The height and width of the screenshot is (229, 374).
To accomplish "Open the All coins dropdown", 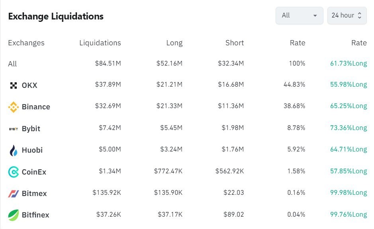I will click(299, 16).
